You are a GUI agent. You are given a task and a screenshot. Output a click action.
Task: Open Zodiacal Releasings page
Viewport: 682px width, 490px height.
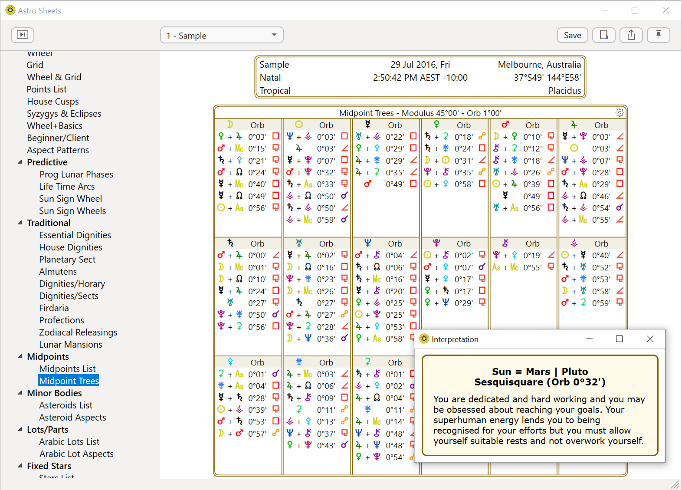78,332
